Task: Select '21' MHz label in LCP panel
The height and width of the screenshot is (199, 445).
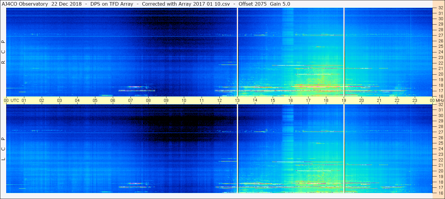Action: point(441,165)
